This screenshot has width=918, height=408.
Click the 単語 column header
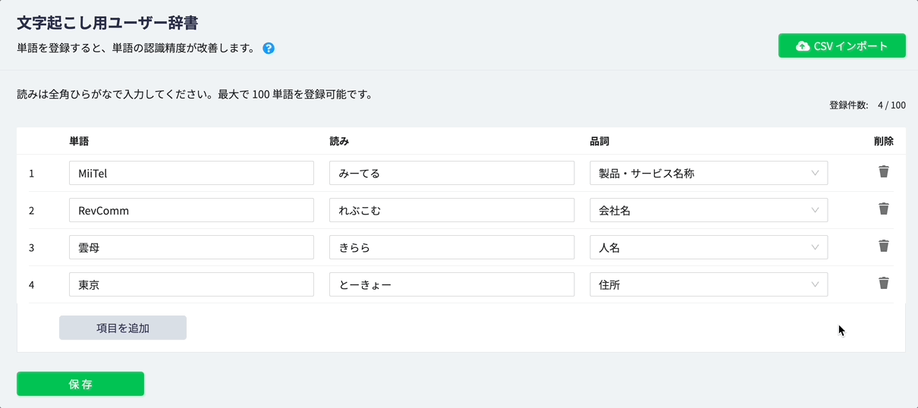click(x=79, y=141)
